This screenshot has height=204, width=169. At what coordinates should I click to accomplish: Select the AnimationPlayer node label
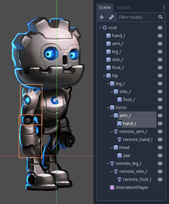tap(132, 187)
